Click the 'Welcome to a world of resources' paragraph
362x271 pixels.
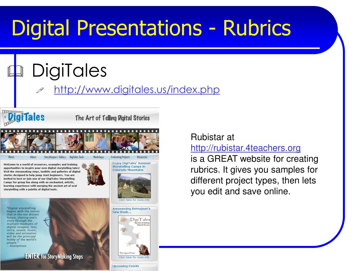coord(42,177)
